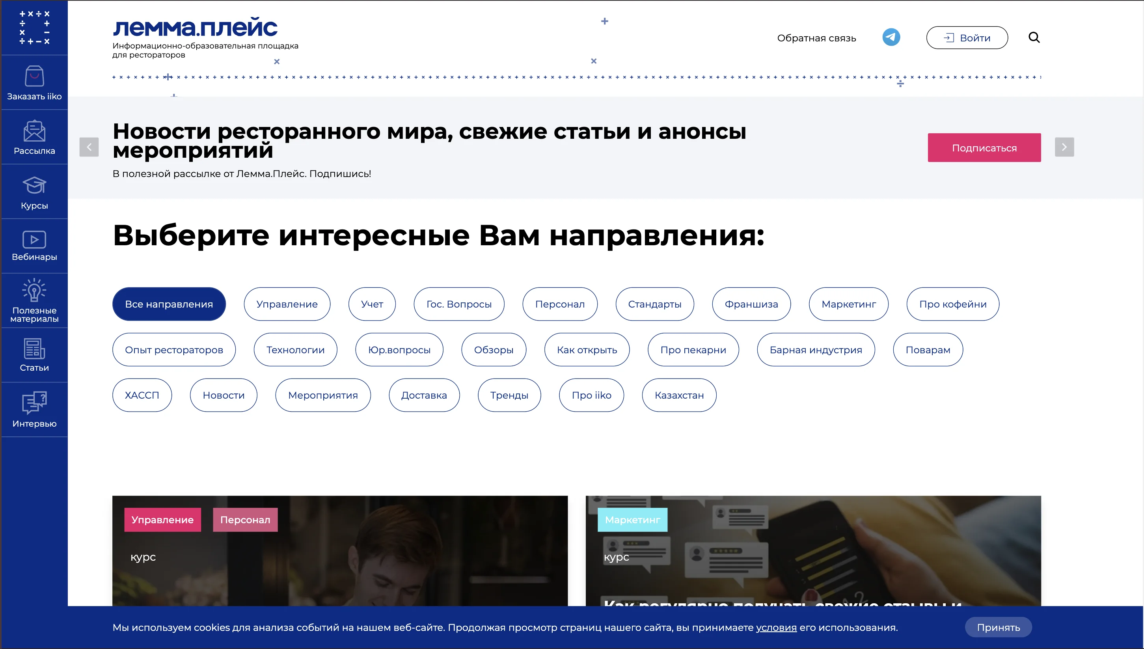This screenshot has height=649, width=1144.
Task: Click the light-blue Маркетинг tag on course card
Action: pos(632,520)
